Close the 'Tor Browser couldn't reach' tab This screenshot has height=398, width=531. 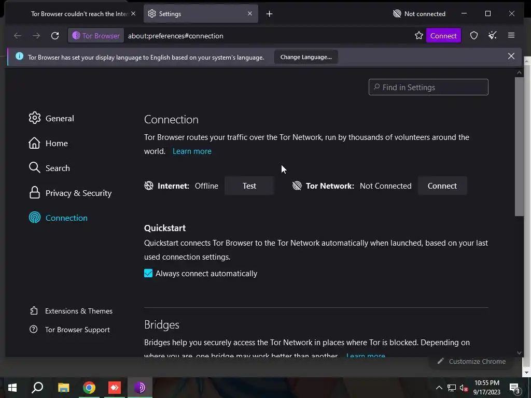click(133, 13)
